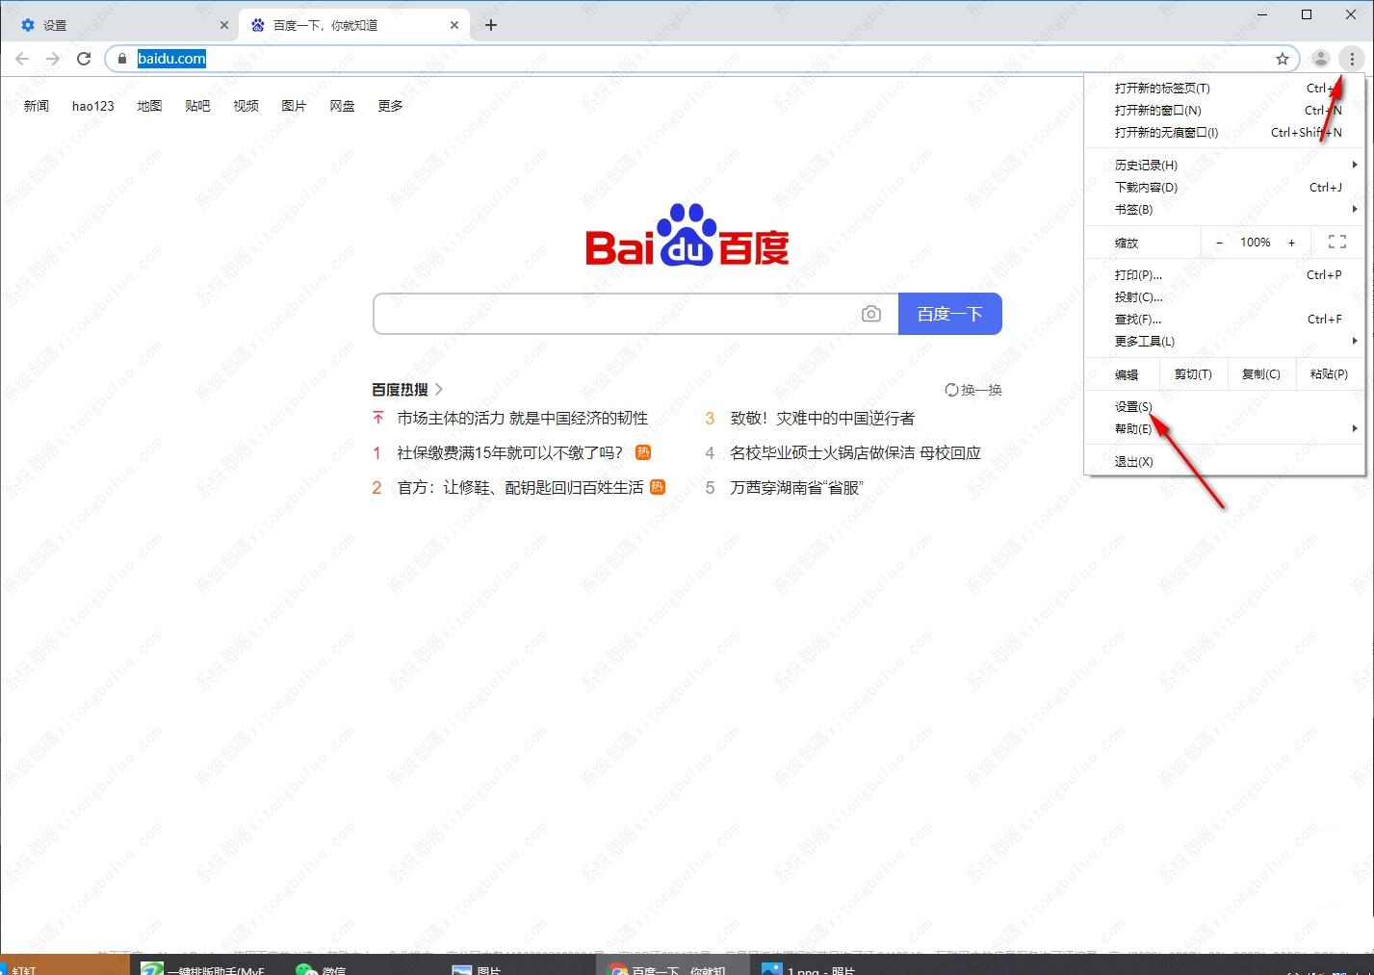Close the 设置 tab
This screenshot has height=975, width=1374.
coord(224,25)
